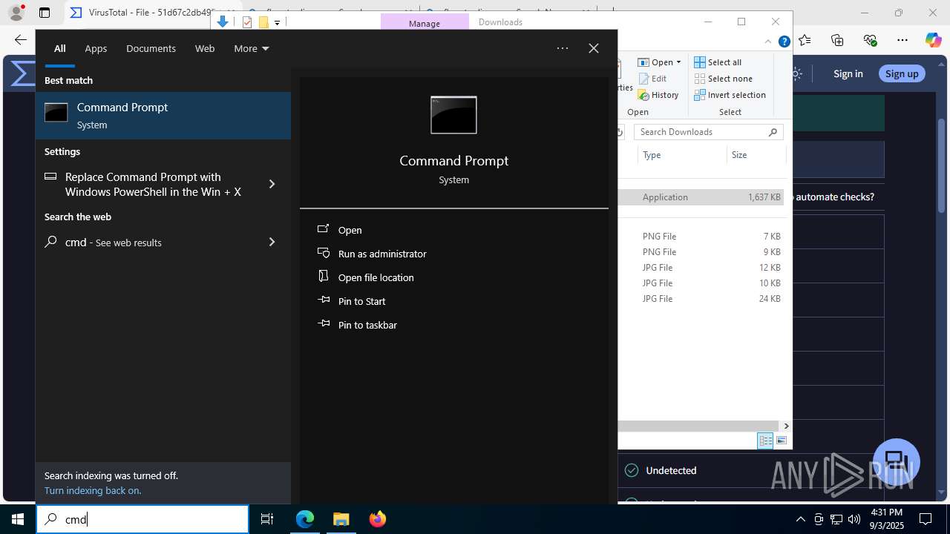950x534 pixels.
Task: Expand the More search filters dropdown
Action: point(251,48)
